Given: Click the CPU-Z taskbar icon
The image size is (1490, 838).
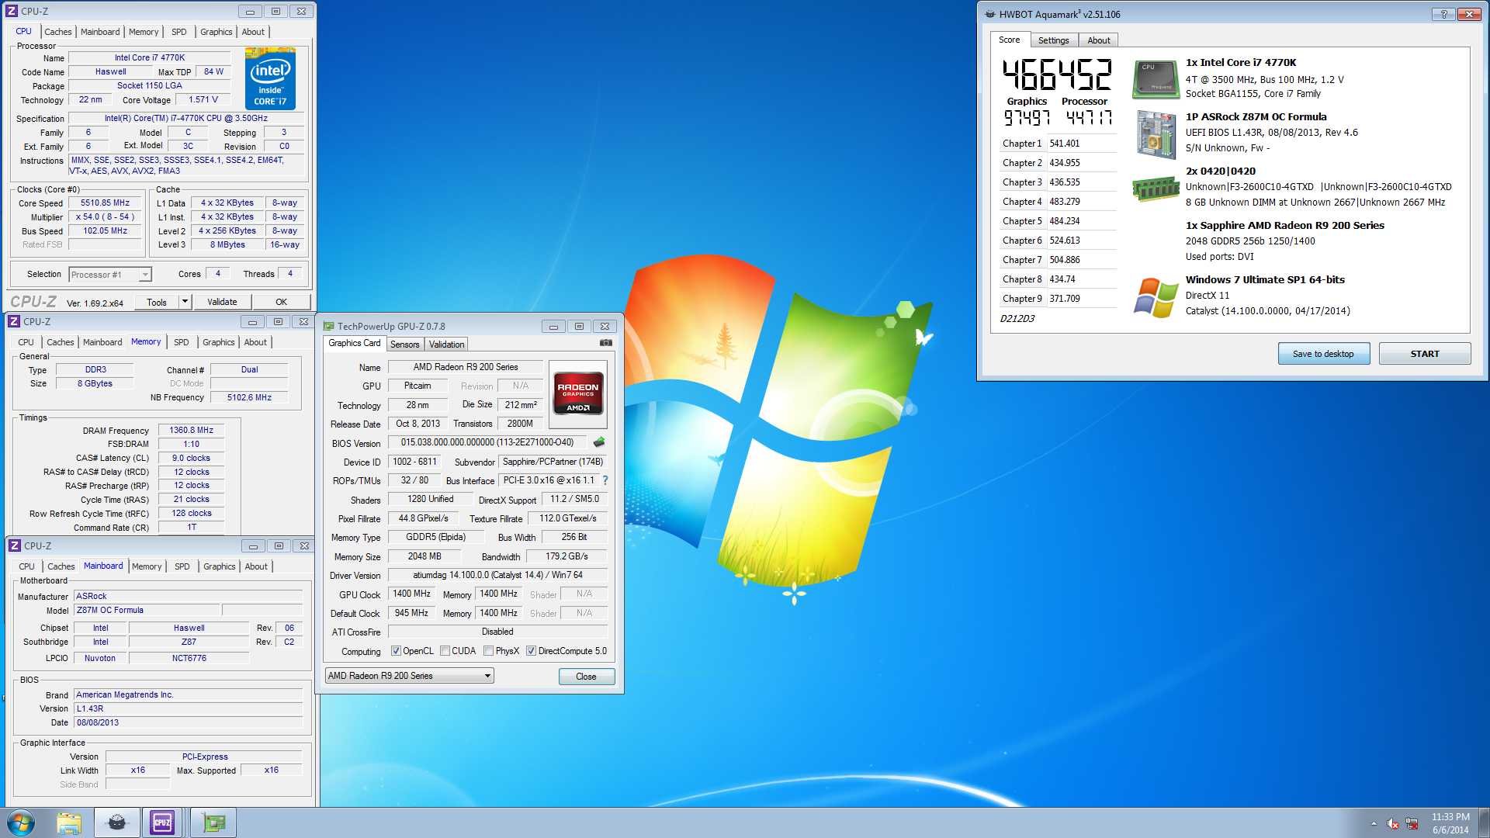Looking at the screenshot, I should coord(162,822).
